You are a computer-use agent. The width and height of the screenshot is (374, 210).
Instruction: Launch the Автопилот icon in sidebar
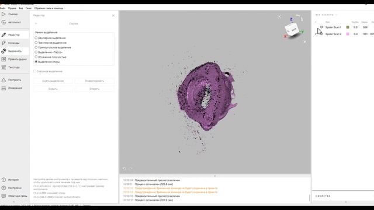[4, 22]
